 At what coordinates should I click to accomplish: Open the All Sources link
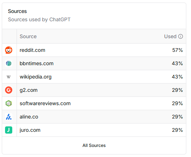[94, 145]
